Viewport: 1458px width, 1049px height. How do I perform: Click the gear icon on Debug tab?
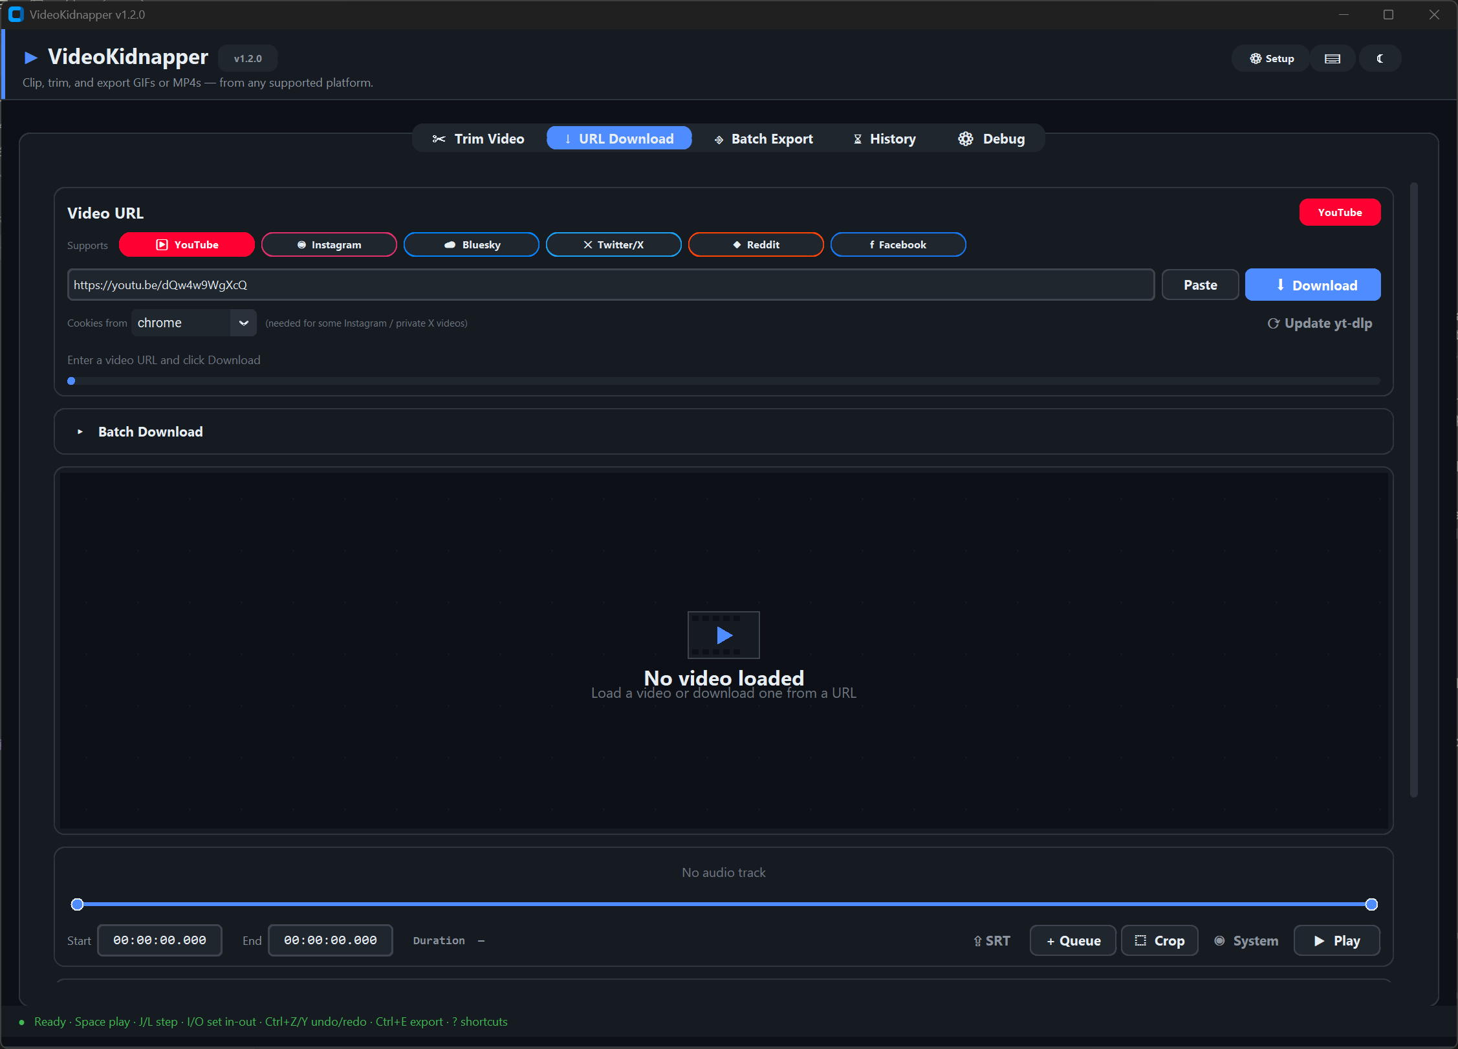(966, 139)
